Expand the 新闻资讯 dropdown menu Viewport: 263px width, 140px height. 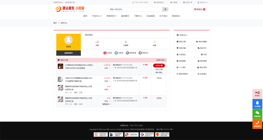[x=111, y=16]
